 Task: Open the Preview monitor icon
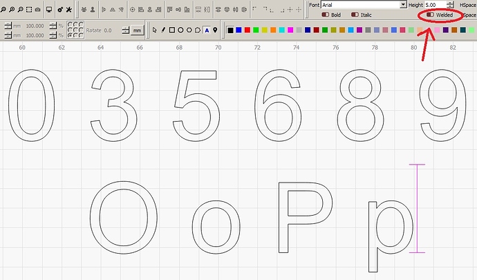(49, 10)
